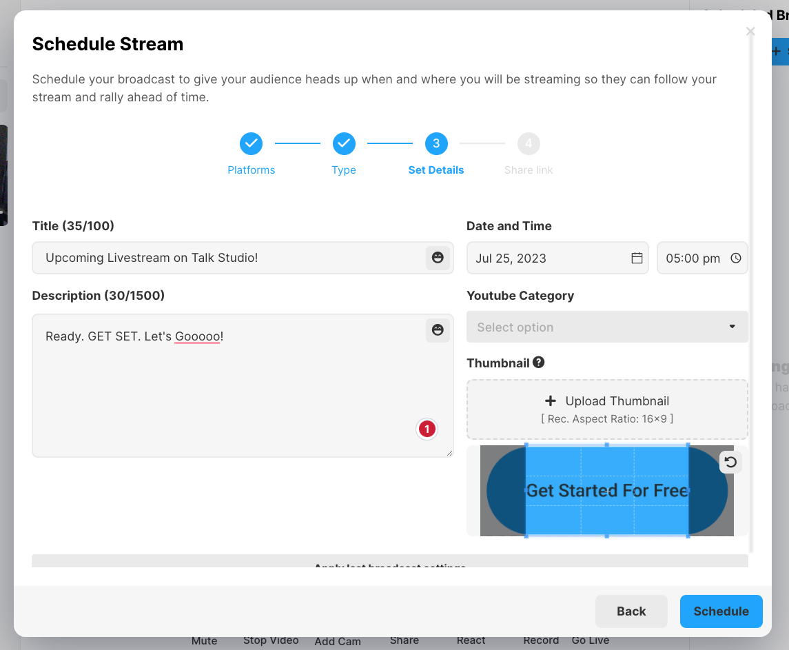Open emoji picker for the Title field
The width and height of the screenshot is (789, 650).
pyautogui.click(x=437, y=258)
